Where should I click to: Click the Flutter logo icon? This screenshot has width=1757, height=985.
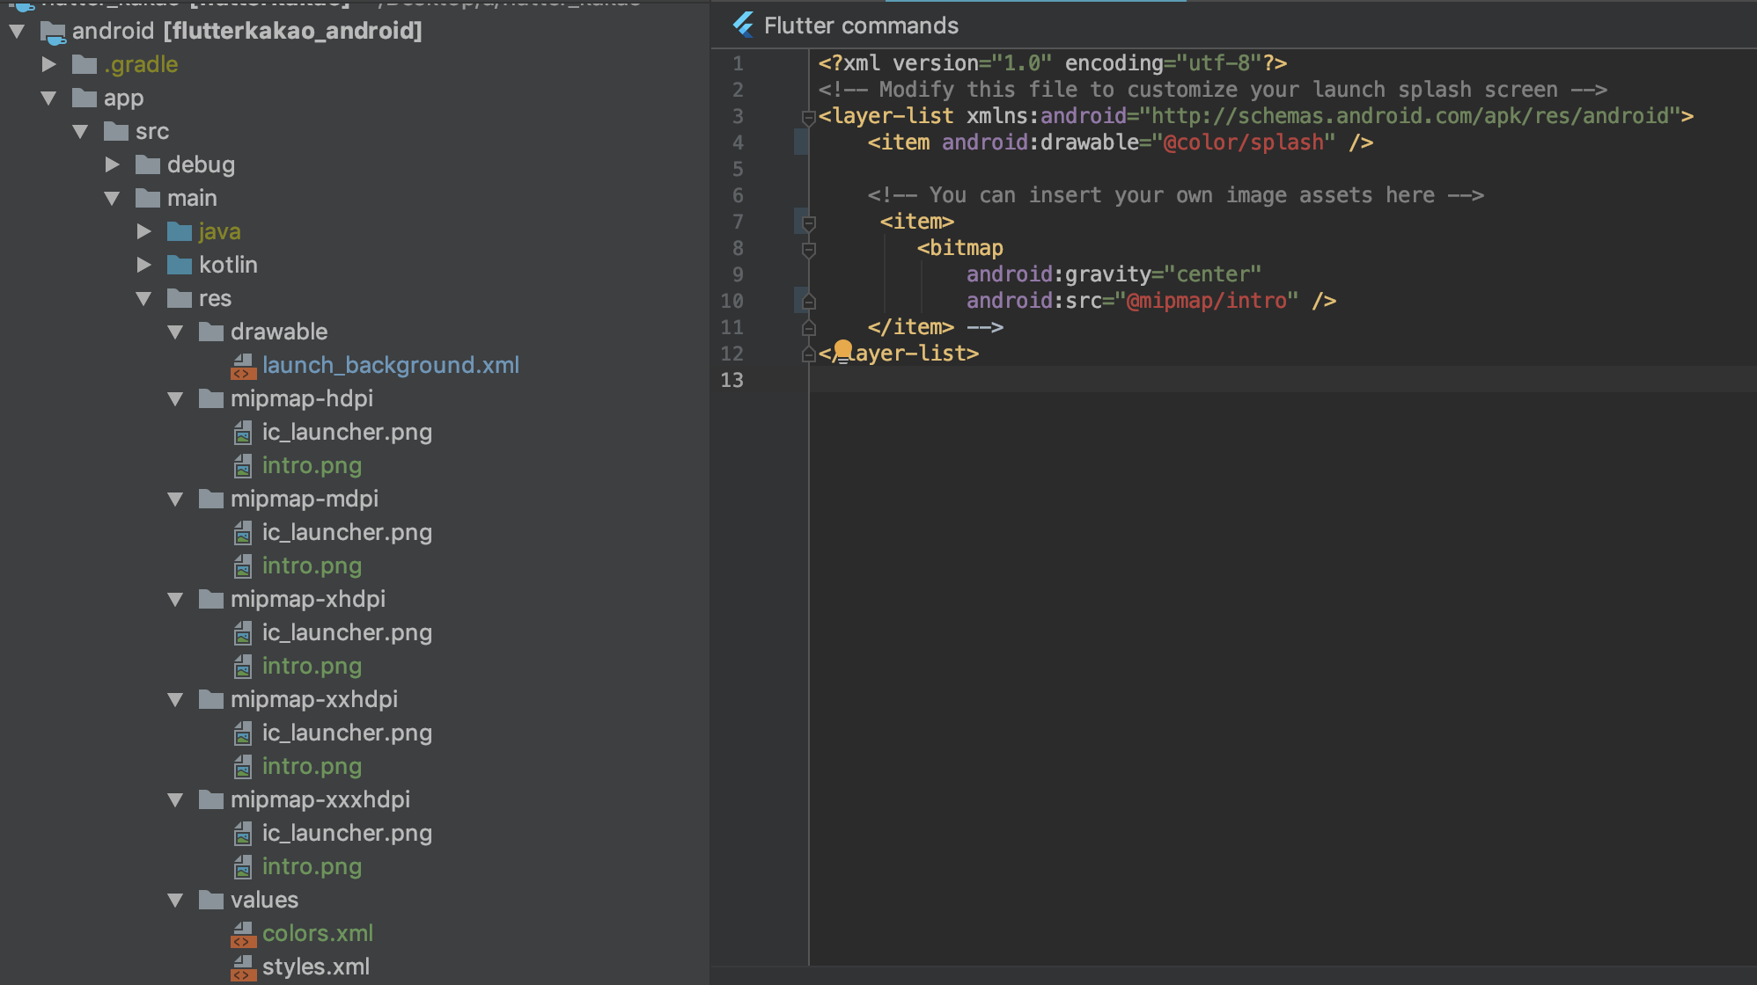tap(743, 26)
